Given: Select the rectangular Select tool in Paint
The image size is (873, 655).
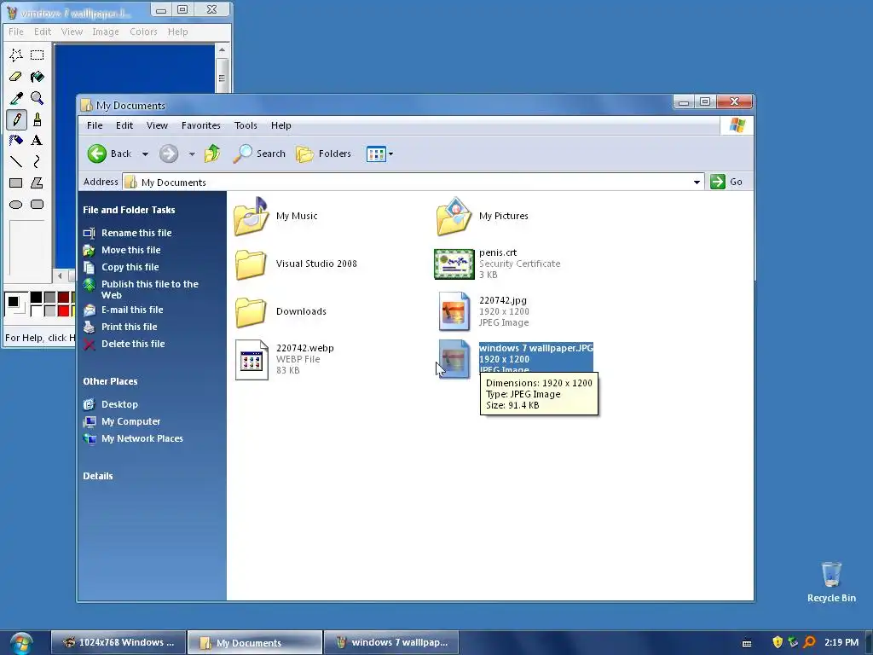Looking at the screenshot, I should coord(38,55).
